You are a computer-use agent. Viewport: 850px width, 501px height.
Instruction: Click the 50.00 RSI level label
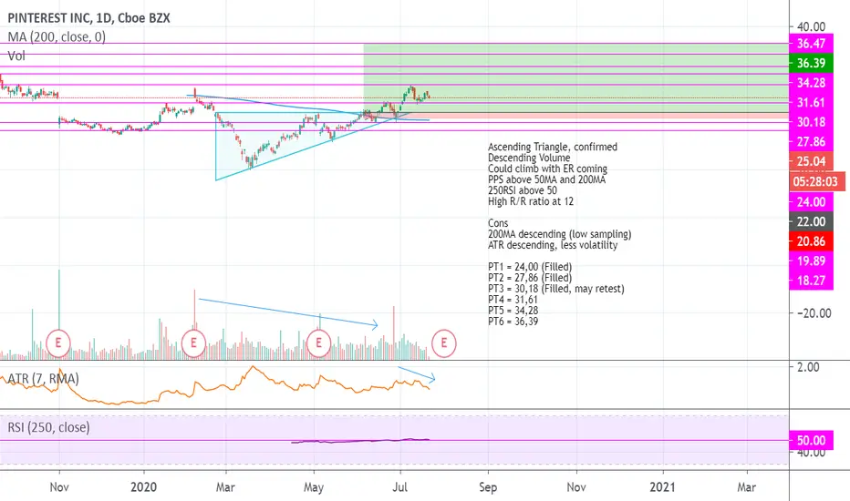pos(811,440)
